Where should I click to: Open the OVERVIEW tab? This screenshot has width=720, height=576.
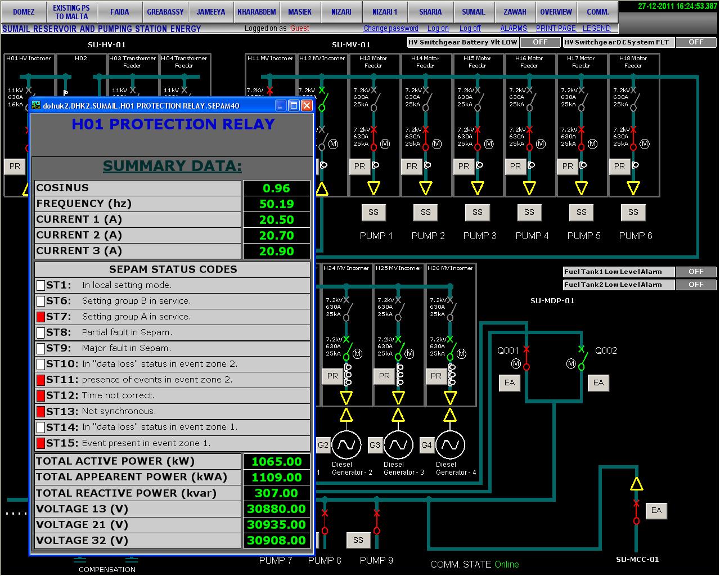pos(556,11)
